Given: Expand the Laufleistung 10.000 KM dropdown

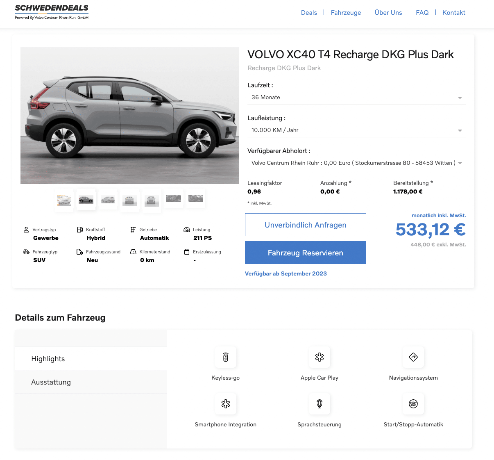Looking at the screenshot, I should (x=356, y=130).
